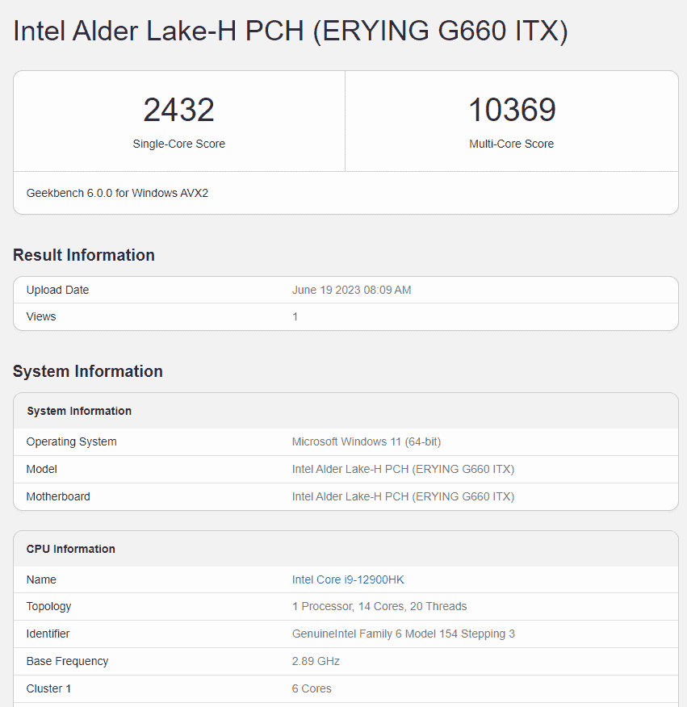687x707 pixels.
Task: Click the Microsoft Windows 11 (64-bit) value
Action: point(366,441)
